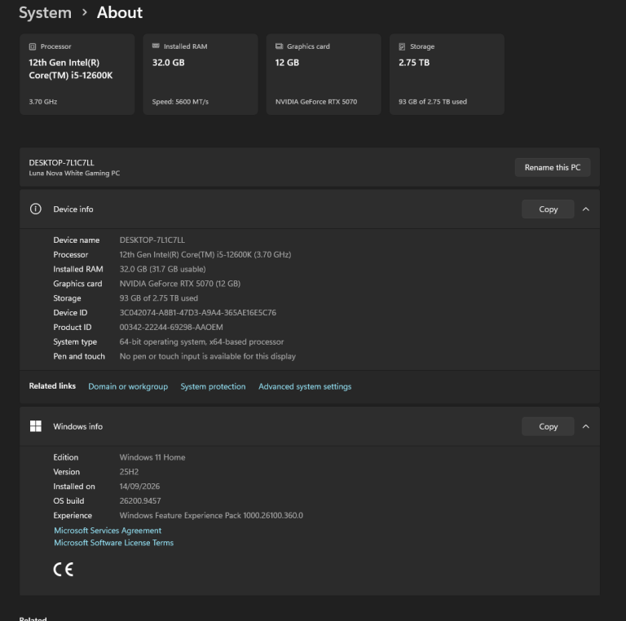Click the Graphics card icon
This screenshot has width=626, height=621.
click(279, 46)
